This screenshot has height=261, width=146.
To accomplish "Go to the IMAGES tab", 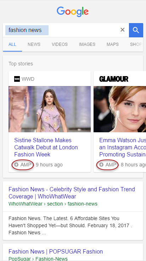I will pyautogui.click(x=87, y=44).
